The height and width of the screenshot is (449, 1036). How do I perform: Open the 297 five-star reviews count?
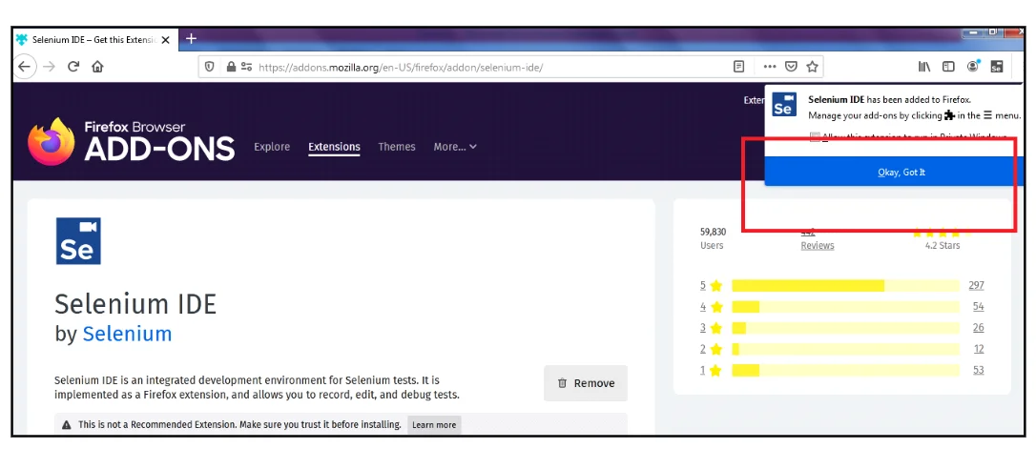tap(977, 285)
